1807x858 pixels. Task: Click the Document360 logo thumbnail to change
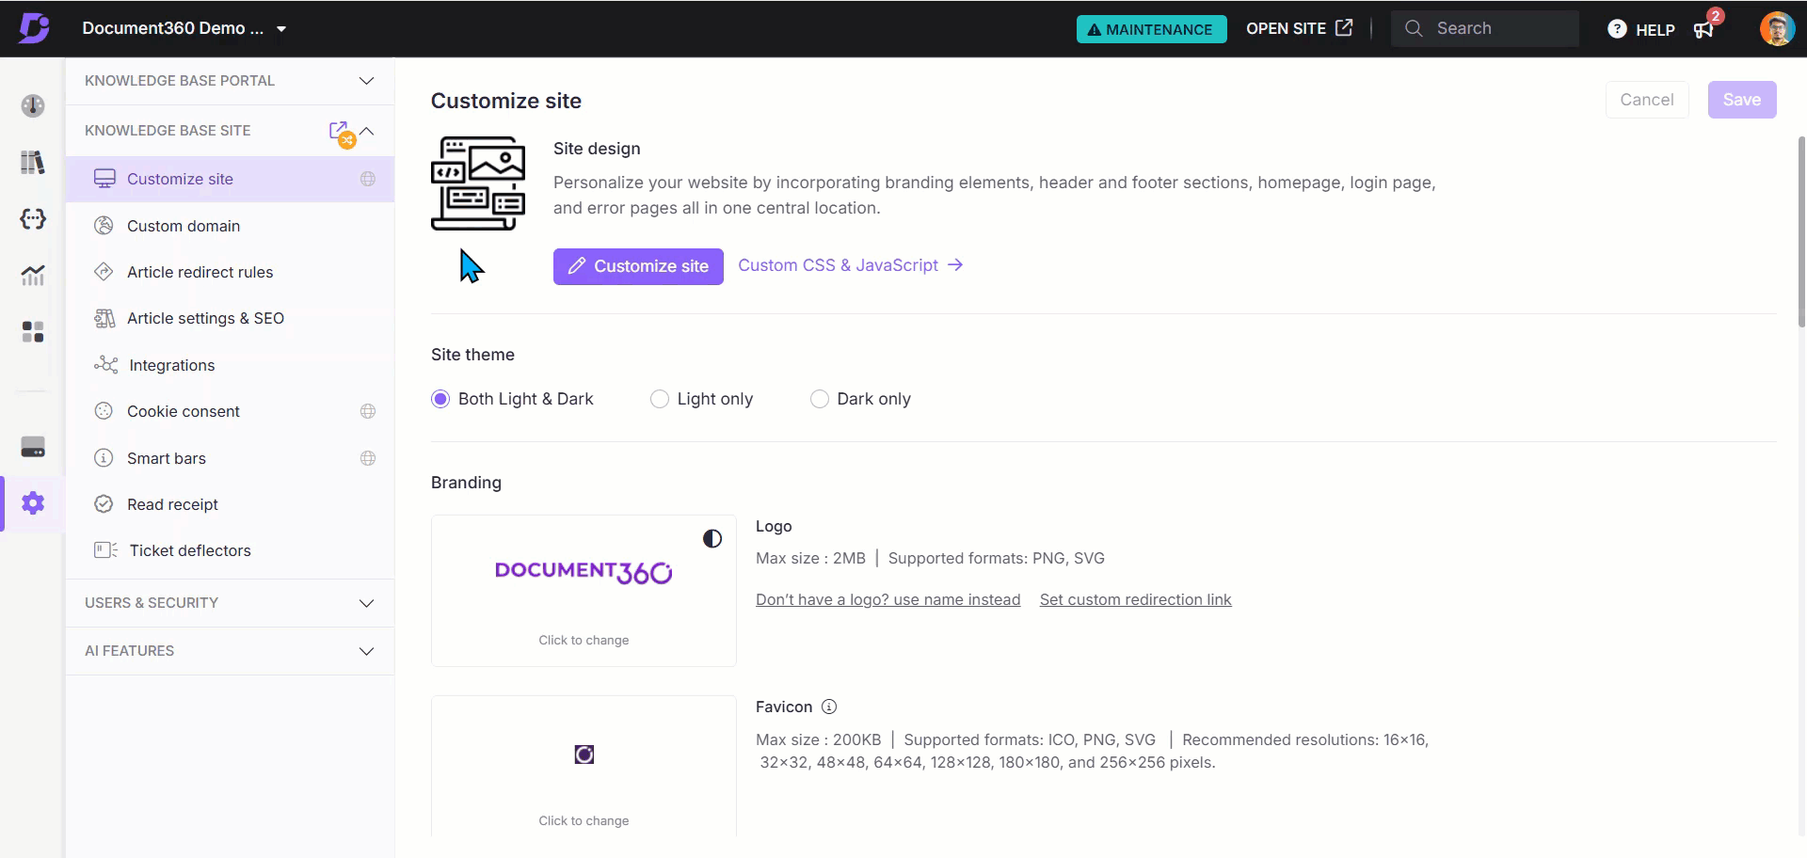point(584,591)
